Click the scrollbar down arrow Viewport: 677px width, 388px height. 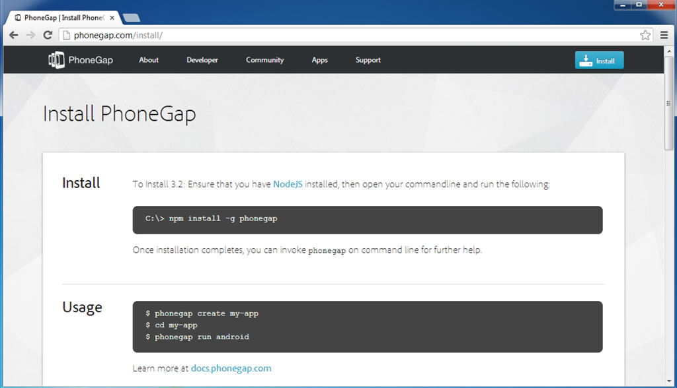[669, 381]
